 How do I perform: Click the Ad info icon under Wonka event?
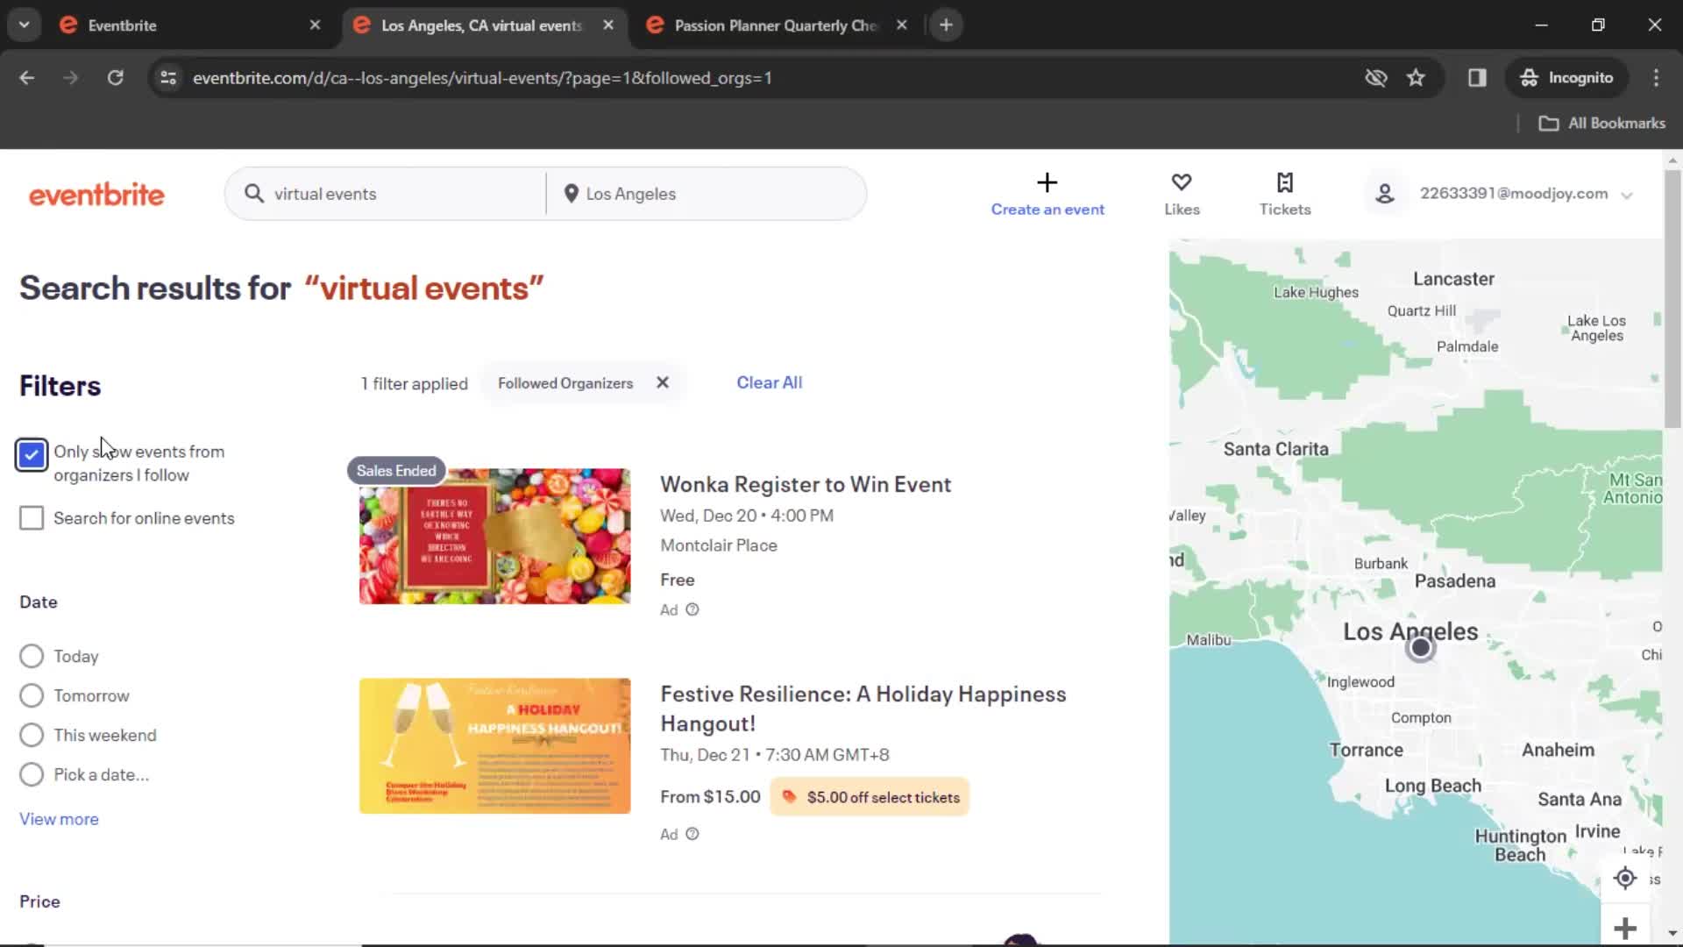pyautogui.click(x=692, y=609)
